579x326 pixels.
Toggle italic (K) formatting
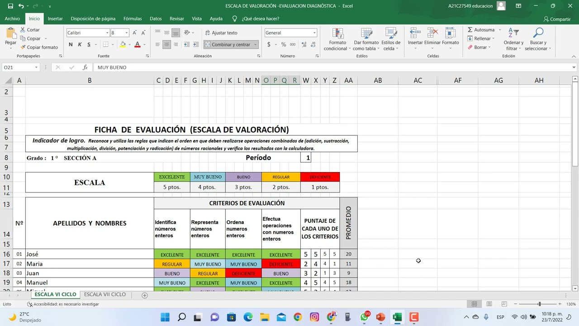tap(80, 44)
